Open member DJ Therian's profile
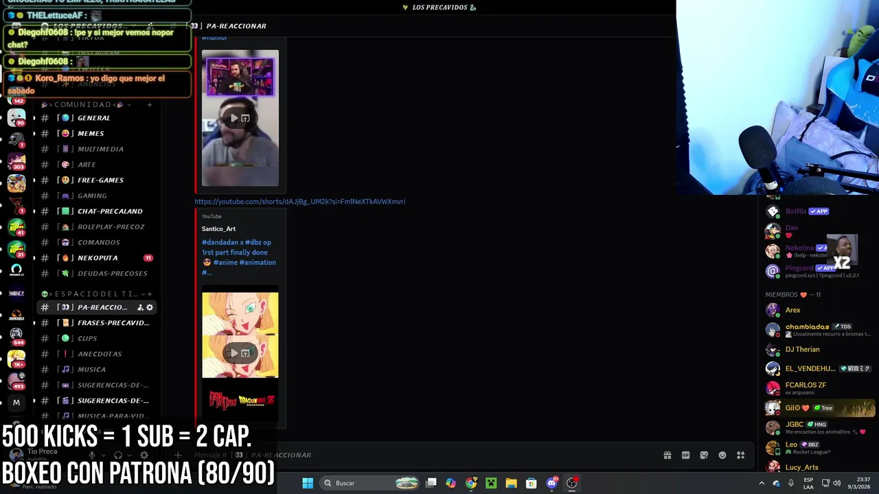 click(x=817, y=349)
